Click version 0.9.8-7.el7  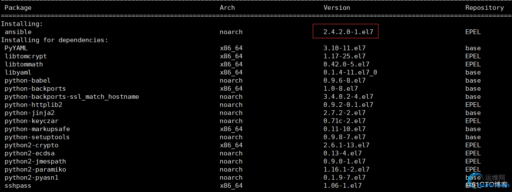344,137
